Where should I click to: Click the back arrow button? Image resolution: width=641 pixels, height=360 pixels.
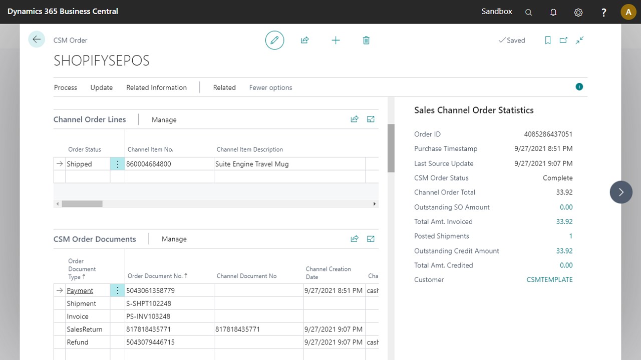pos(37,39)
